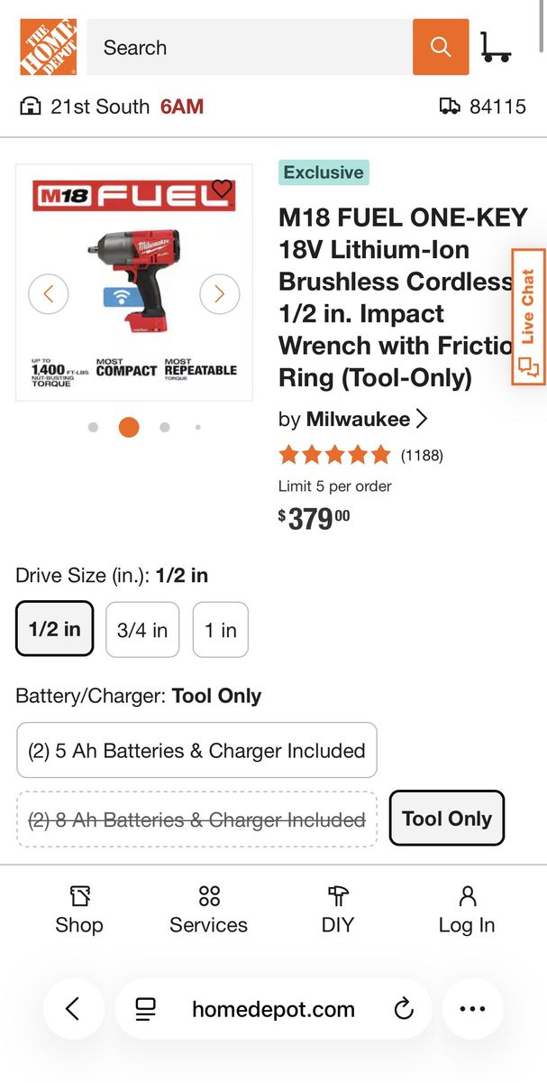Jump to third image carousel dot

164,427
